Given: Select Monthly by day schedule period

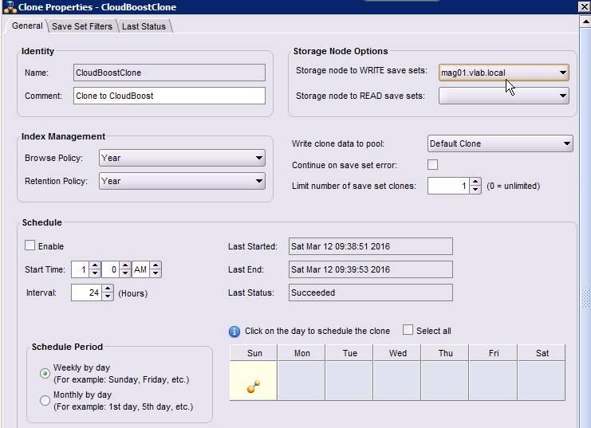Looking at the screenshot, I should [x=45, y=400].
